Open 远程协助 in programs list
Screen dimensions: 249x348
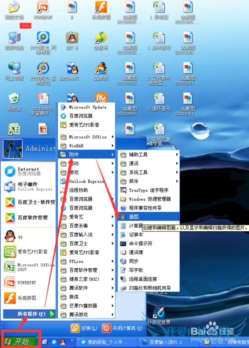tap(87, 190)
